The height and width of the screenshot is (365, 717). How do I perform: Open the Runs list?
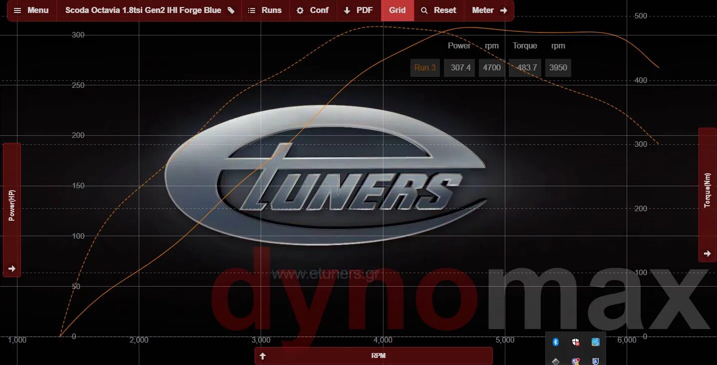[265, 10]
